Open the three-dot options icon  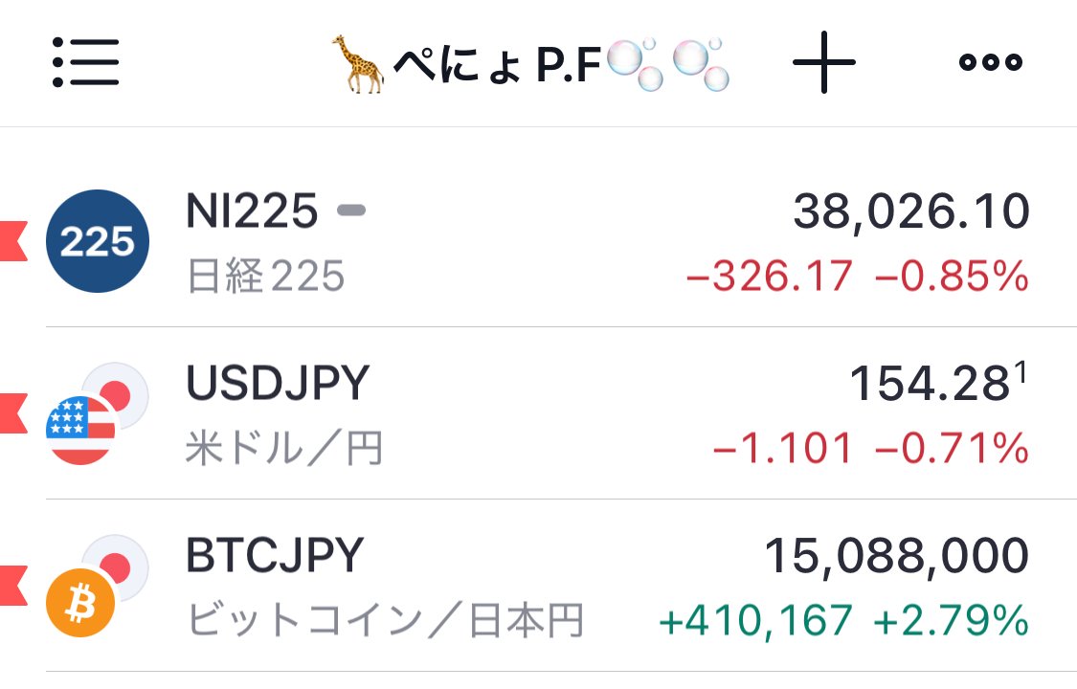tap(990, 62)
